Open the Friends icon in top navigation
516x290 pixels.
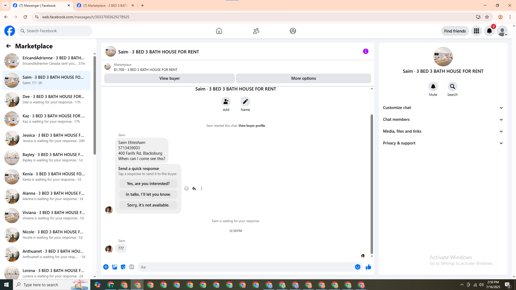256,31
